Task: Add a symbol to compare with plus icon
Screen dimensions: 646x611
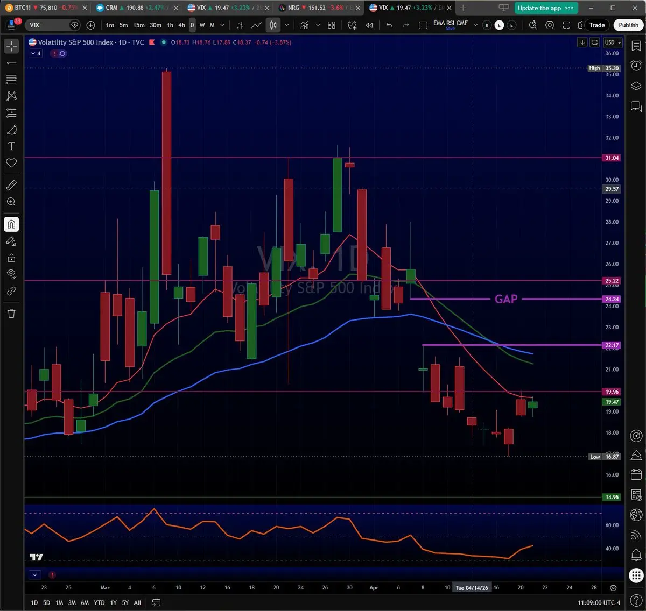Action: pos(90,25)
